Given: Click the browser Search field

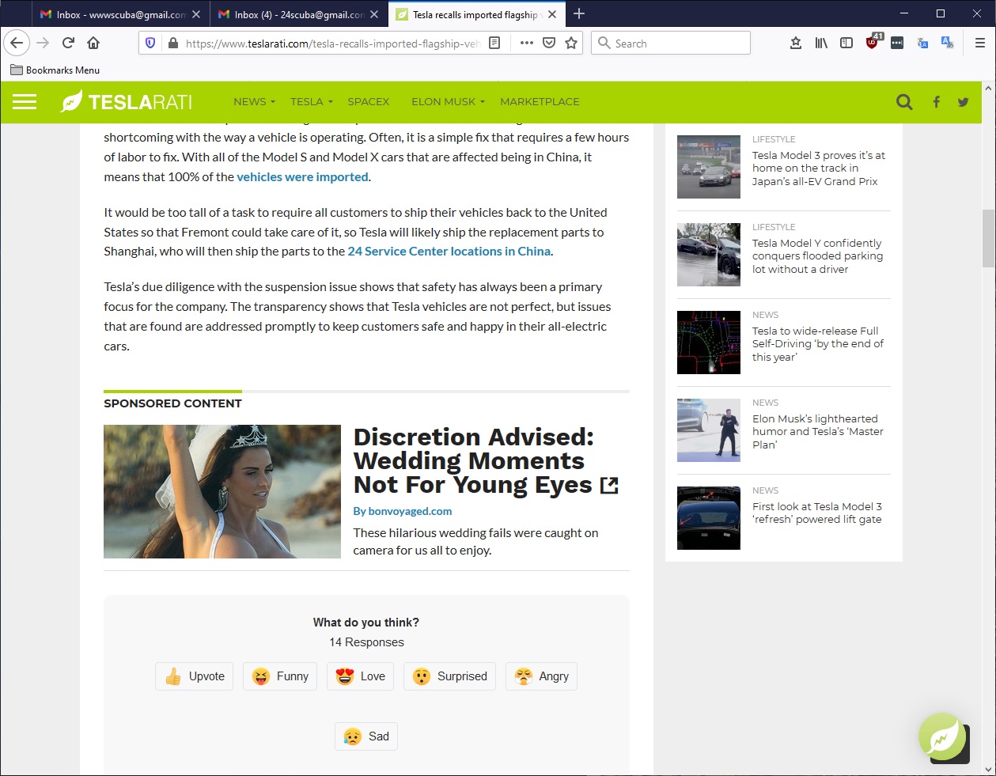Looking at the screenshot, I should pyautogui.click(x=671, y=43).
